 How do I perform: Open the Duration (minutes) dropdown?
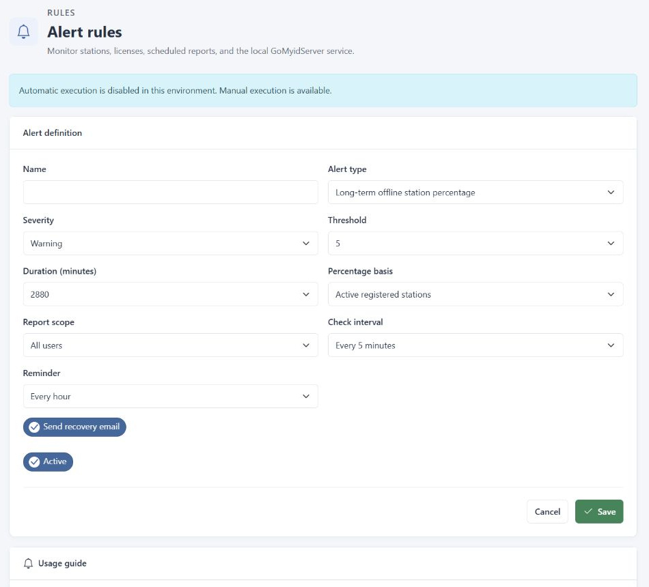171,294
